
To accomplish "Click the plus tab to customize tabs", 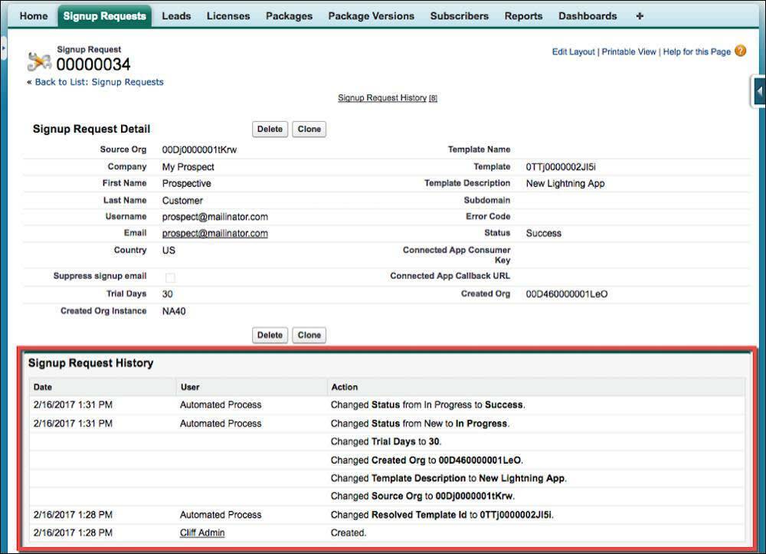I will pos(640,15).
